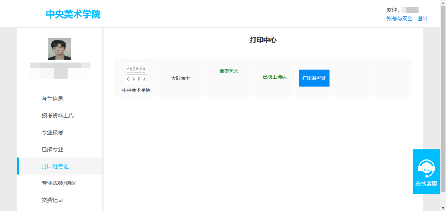
Task: Click the 中央美术学院 site title in header
Action: (73, 14)
